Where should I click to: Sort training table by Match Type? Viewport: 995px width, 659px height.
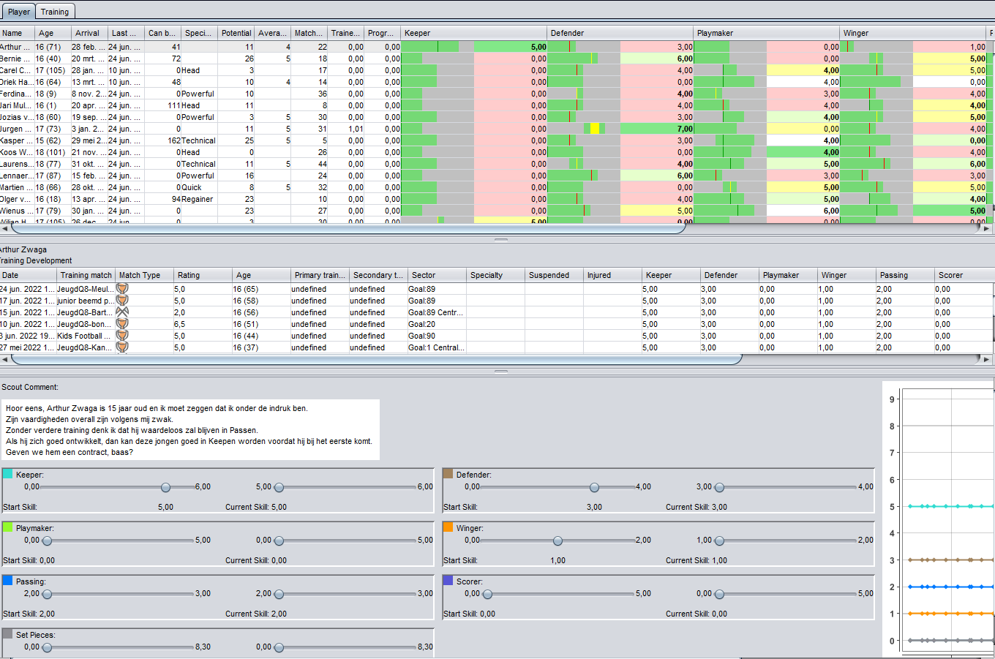[144, 275]
